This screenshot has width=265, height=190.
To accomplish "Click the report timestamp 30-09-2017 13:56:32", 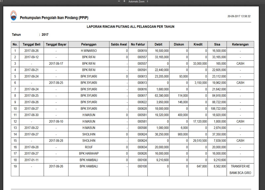I will pyautogui.click(x=239, y=16).
